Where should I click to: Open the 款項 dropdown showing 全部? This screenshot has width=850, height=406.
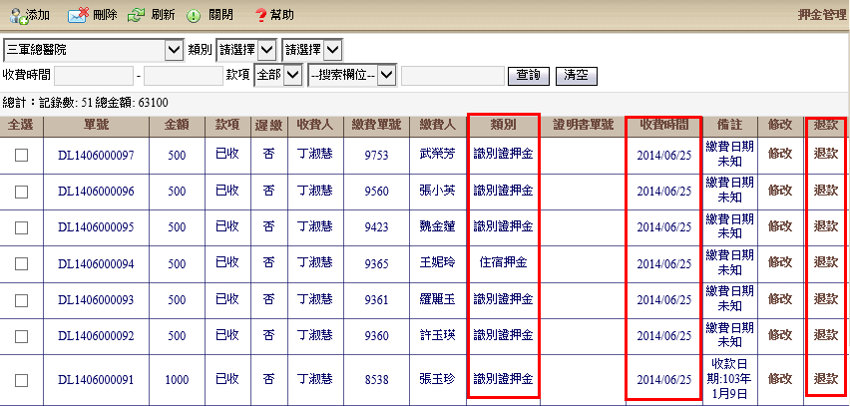278,75
